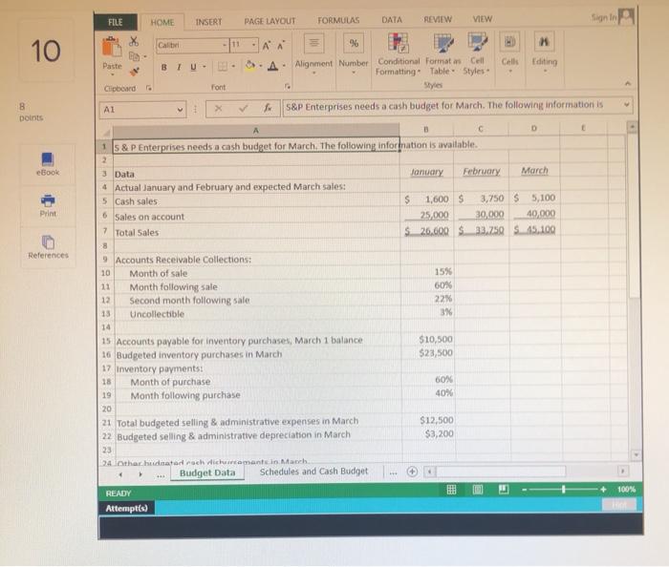Image resolution: width=669 pixels, height=567 pixels.
Task: Click the next sheet navigation arrow
Action: [x=140, y=474]
